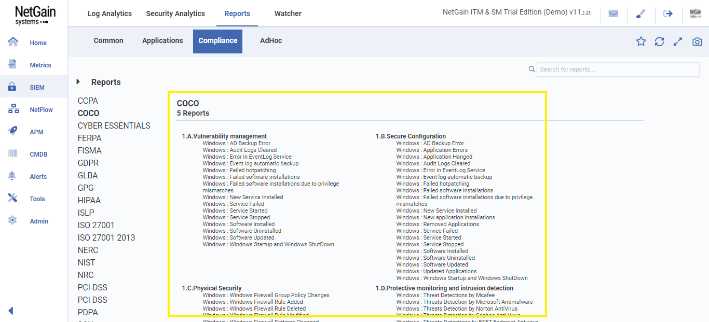Click Windows : Application Hanged entry
The image size is (709, 322).
click(434, 157)
